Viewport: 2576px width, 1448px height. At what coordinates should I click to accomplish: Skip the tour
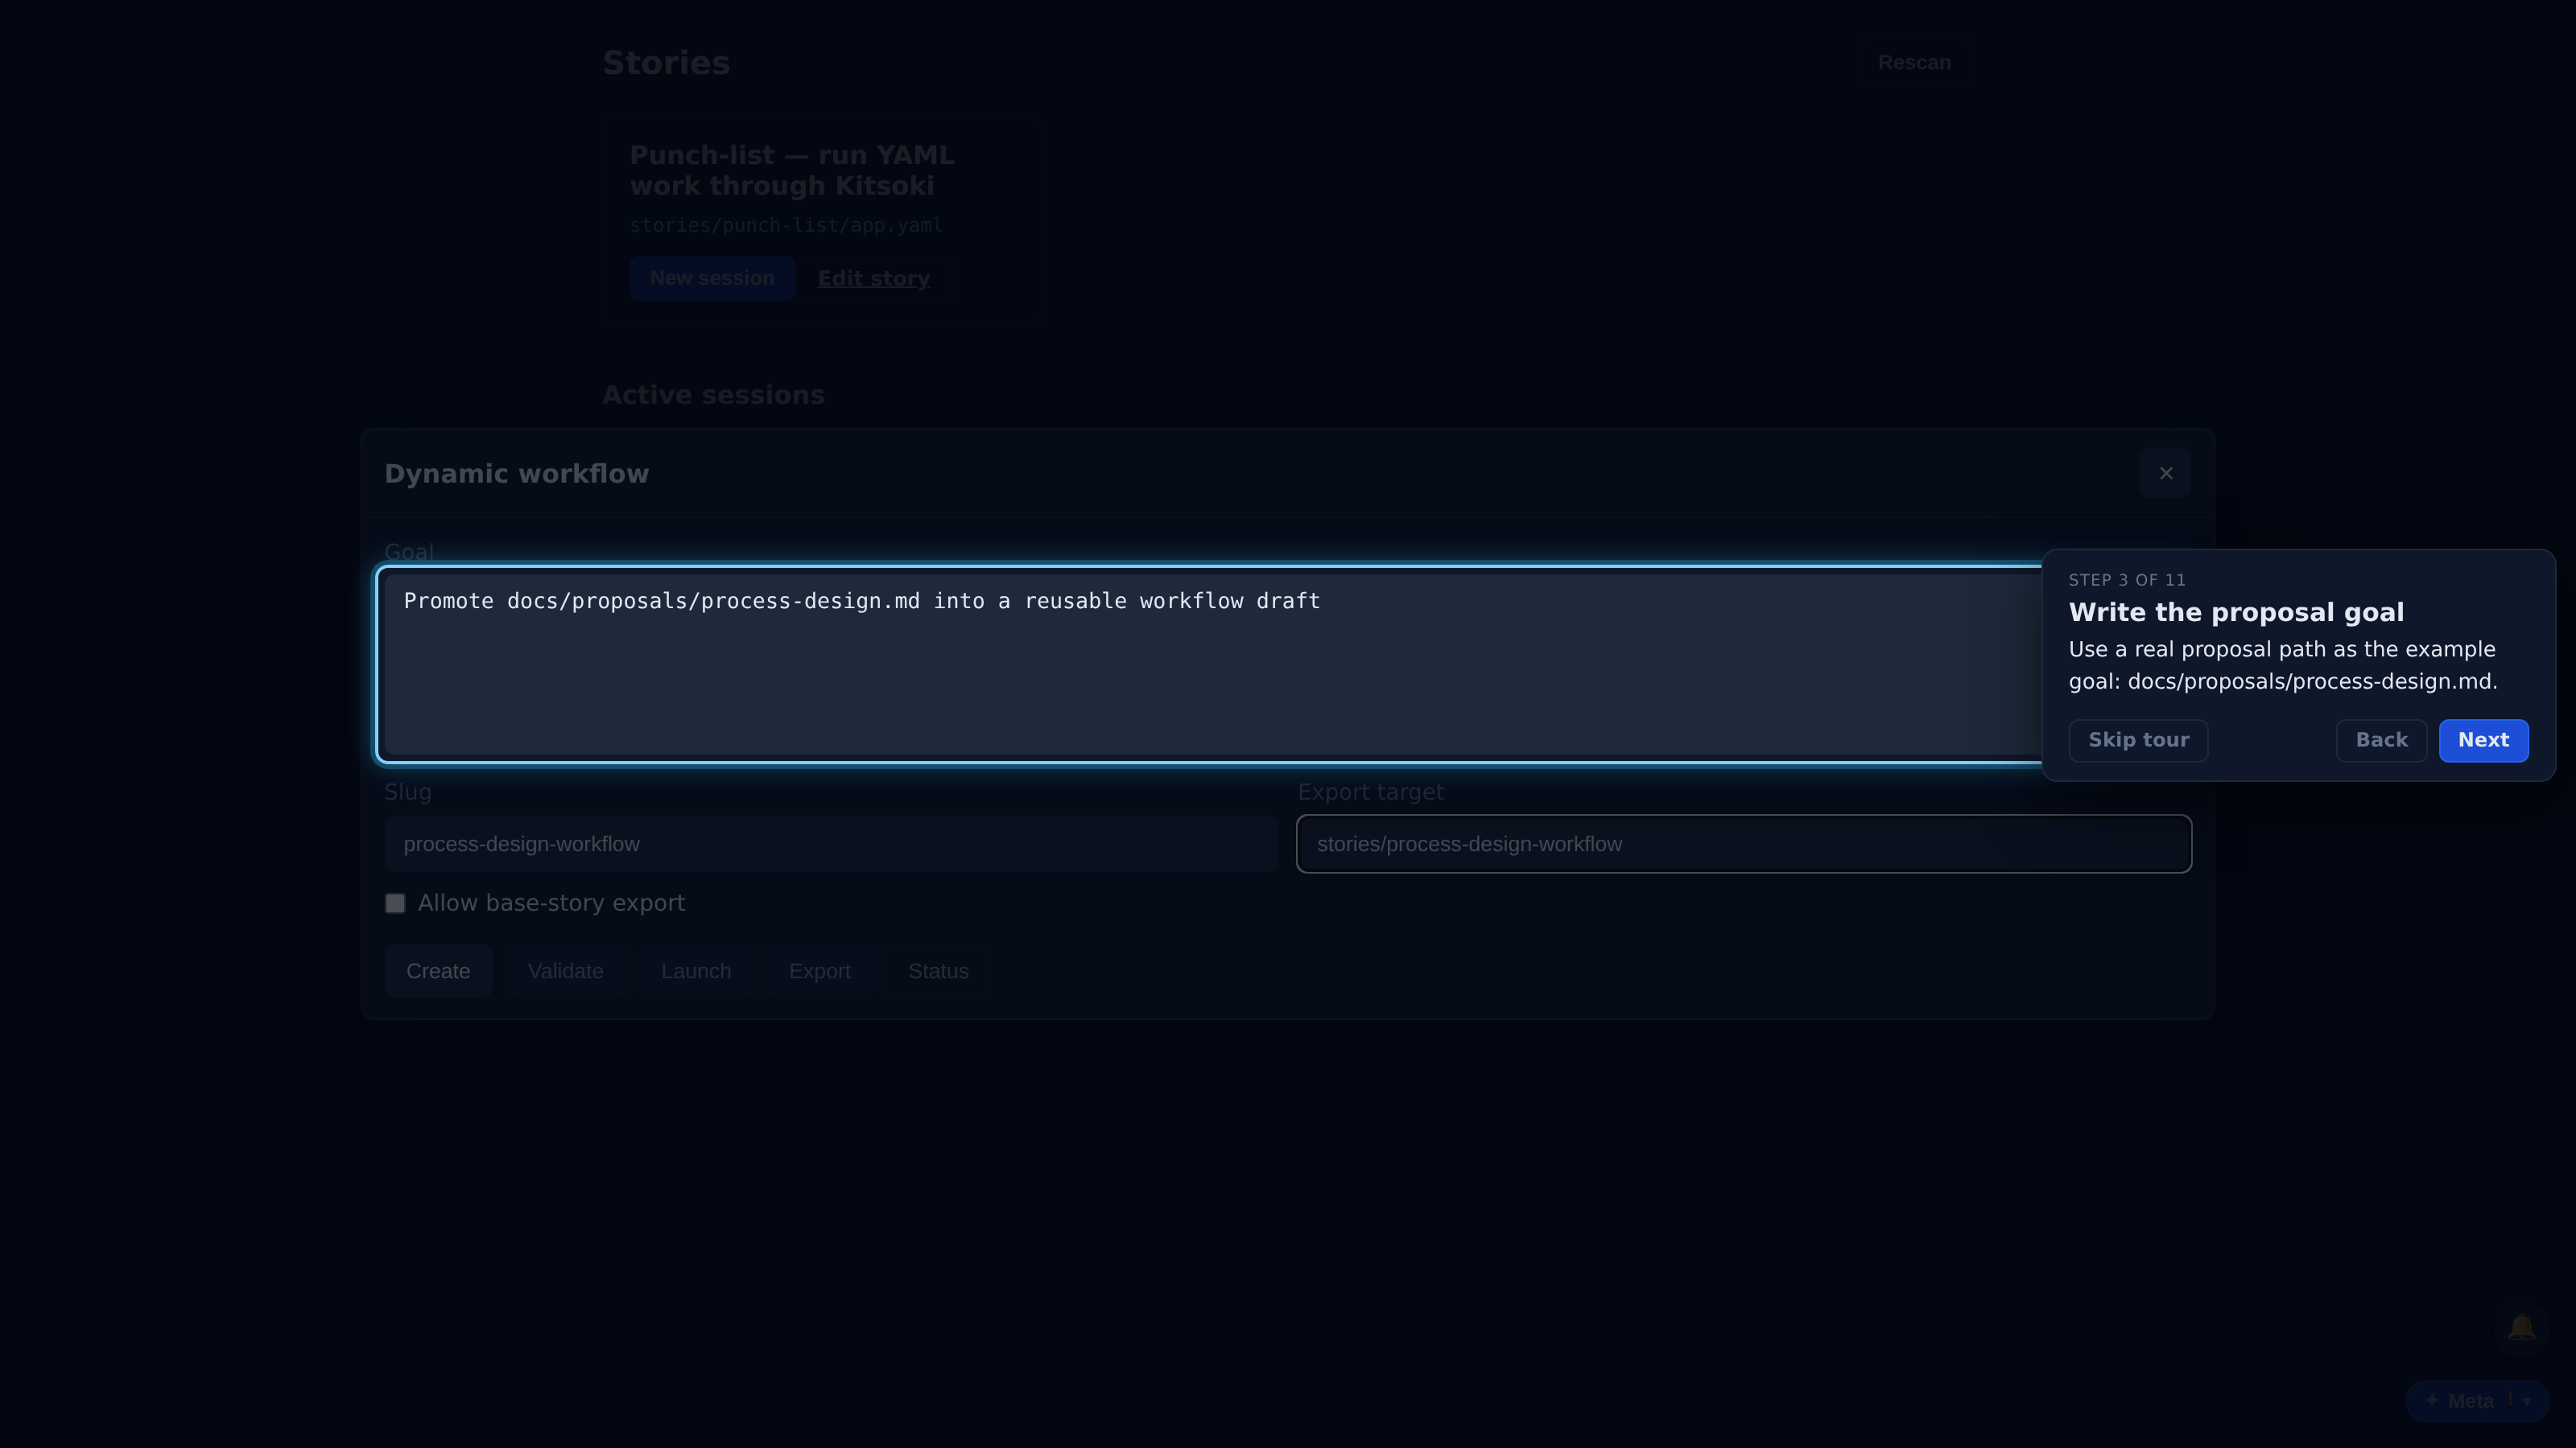coord(2138,740)
